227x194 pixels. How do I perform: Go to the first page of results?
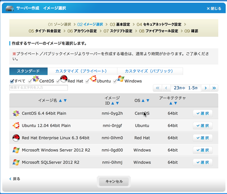tap(158, 88)
